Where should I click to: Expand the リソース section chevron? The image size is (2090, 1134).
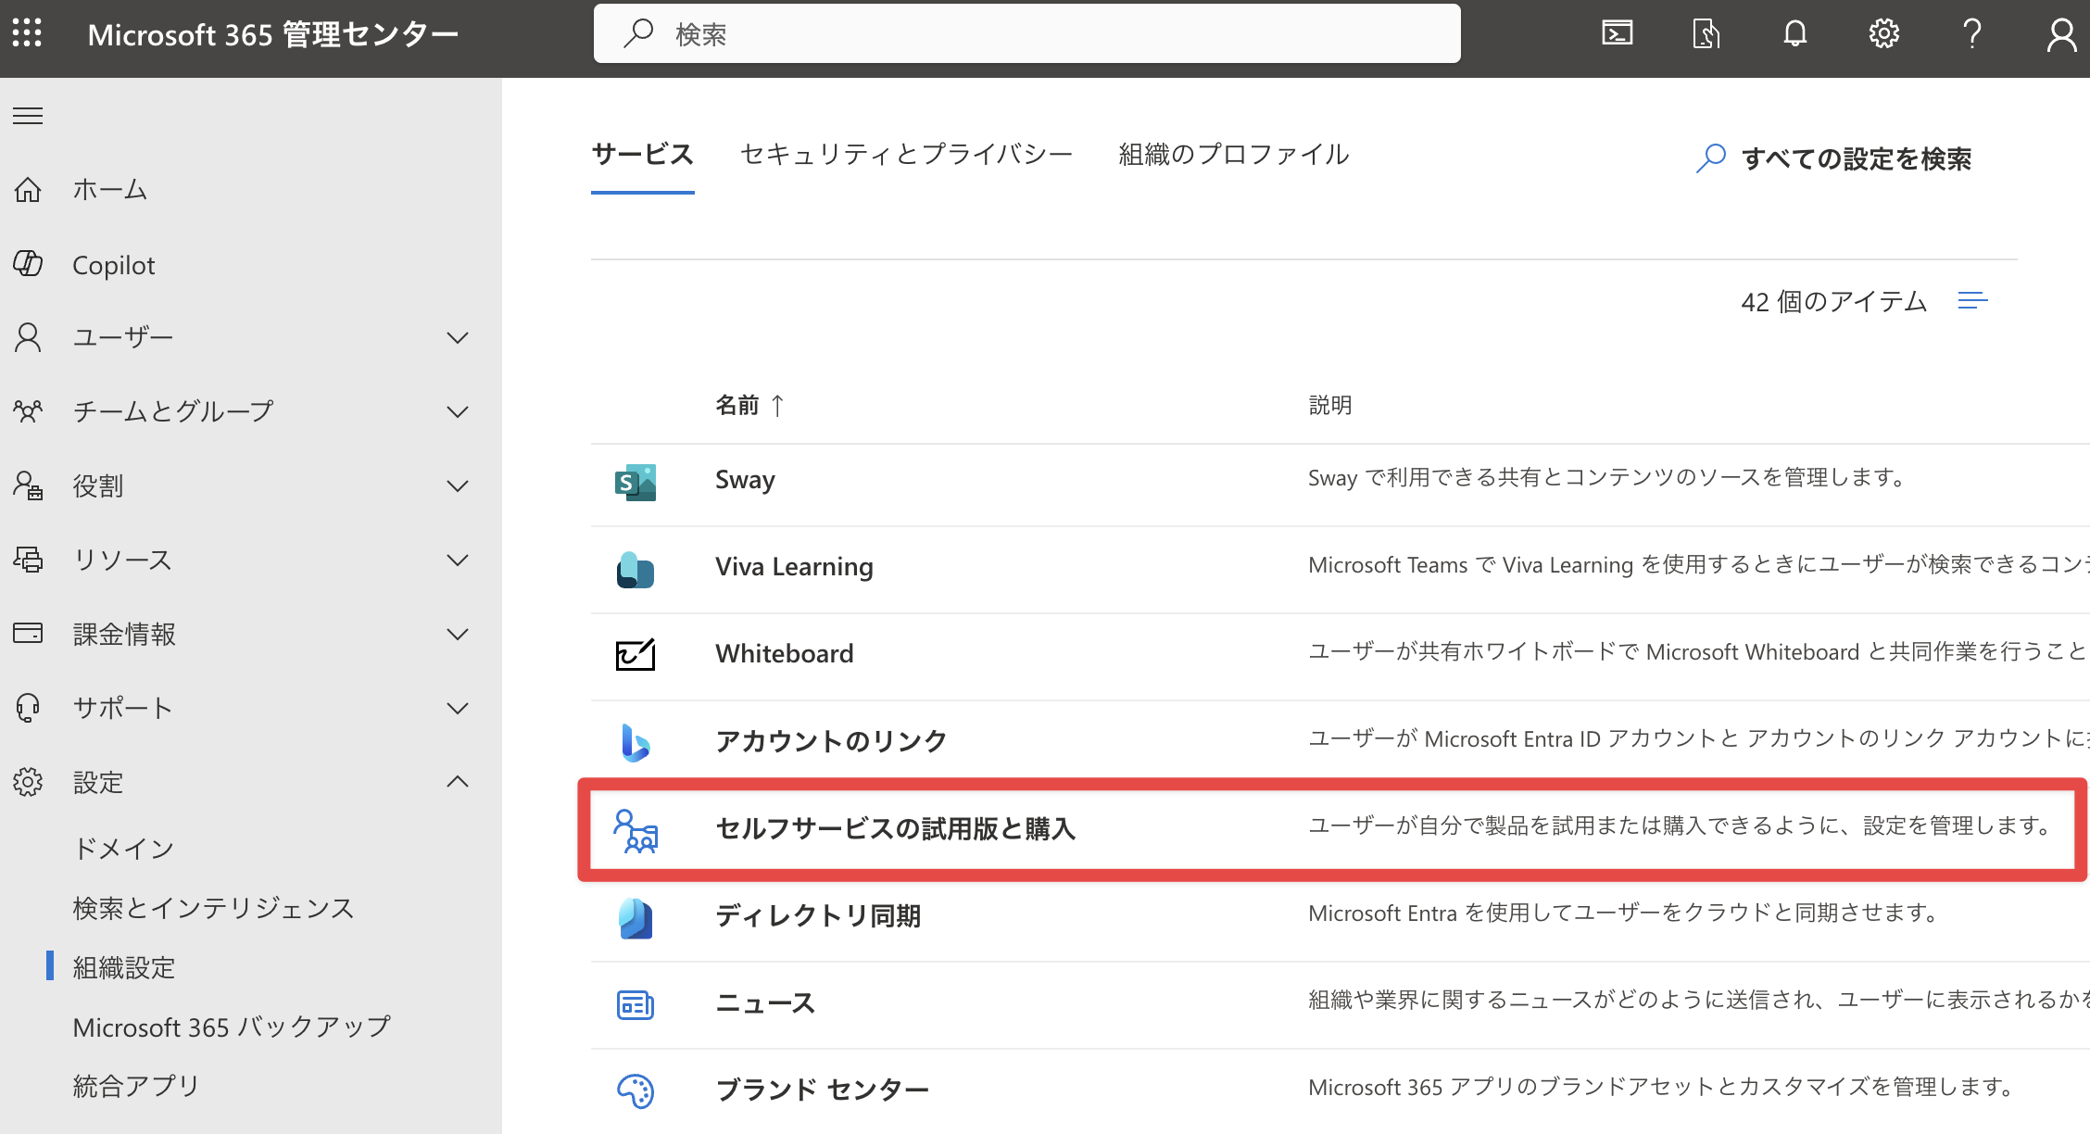click(458, 560)
